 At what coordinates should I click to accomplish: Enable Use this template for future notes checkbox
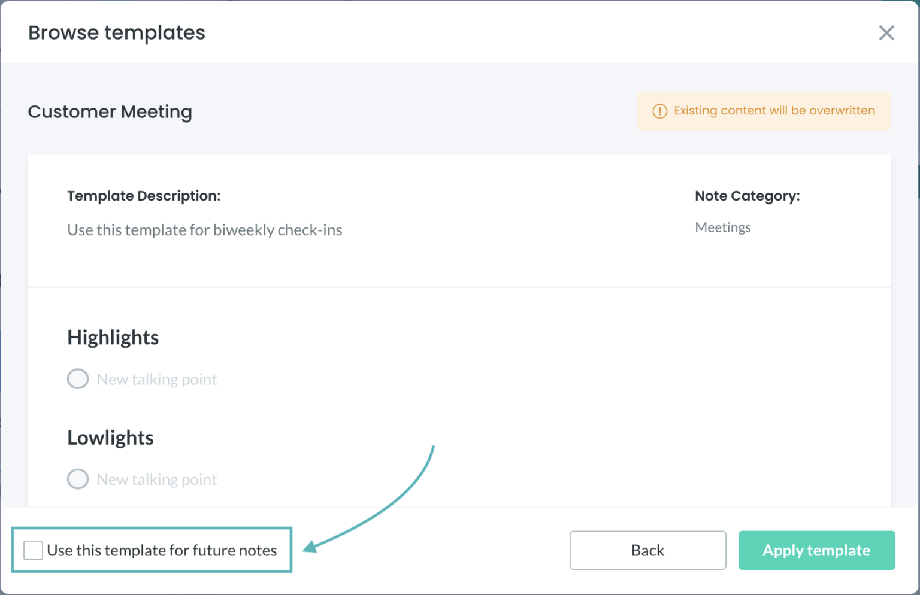pyautogui.click(x=33, y=550)
